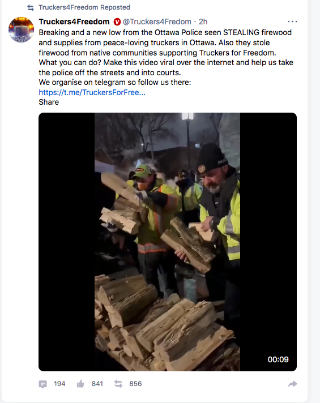The image size is (320, 403).
Task: Click the 00:09 video duration label
Action: (278, 359)
